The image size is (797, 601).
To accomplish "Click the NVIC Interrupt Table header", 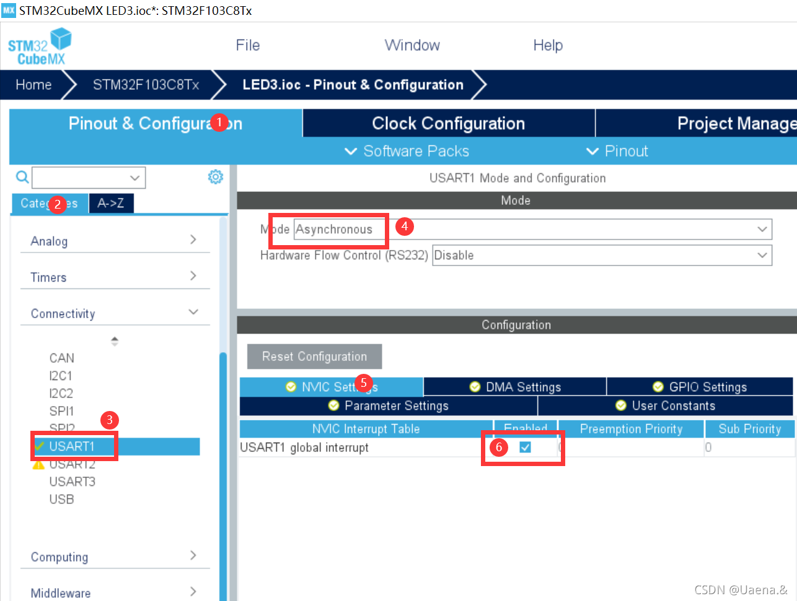I will point(366,429).
